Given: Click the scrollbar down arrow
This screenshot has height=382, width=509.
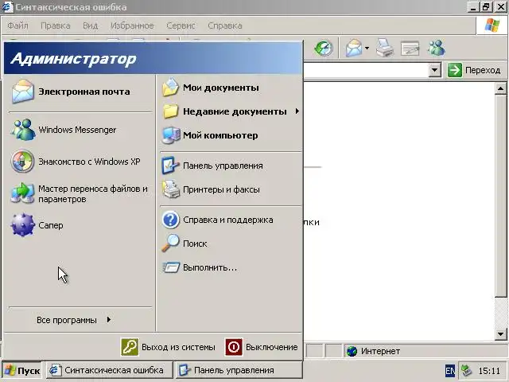Looking at the screenshot, I should tap(500, 333).
